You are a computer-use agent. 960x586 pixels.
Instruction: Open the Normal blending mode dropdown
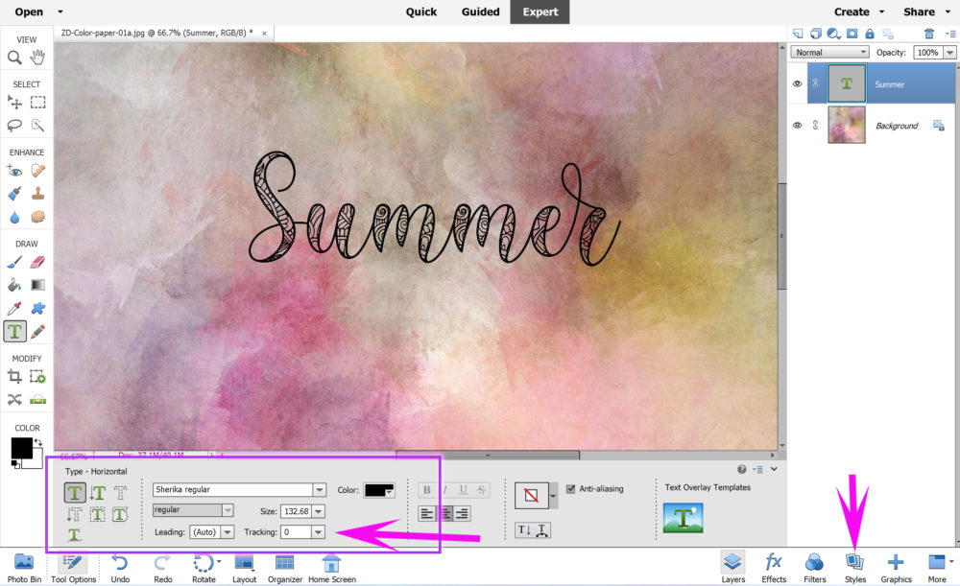pos(830,53)
